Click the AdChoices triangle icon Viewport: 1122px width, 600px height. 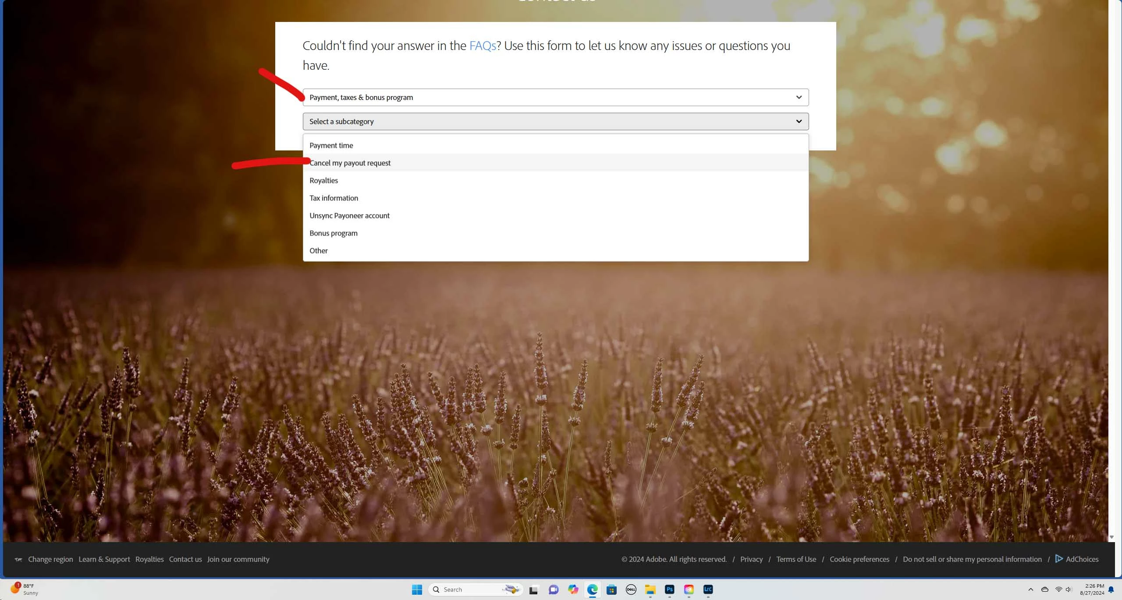tap(1058, 559)
